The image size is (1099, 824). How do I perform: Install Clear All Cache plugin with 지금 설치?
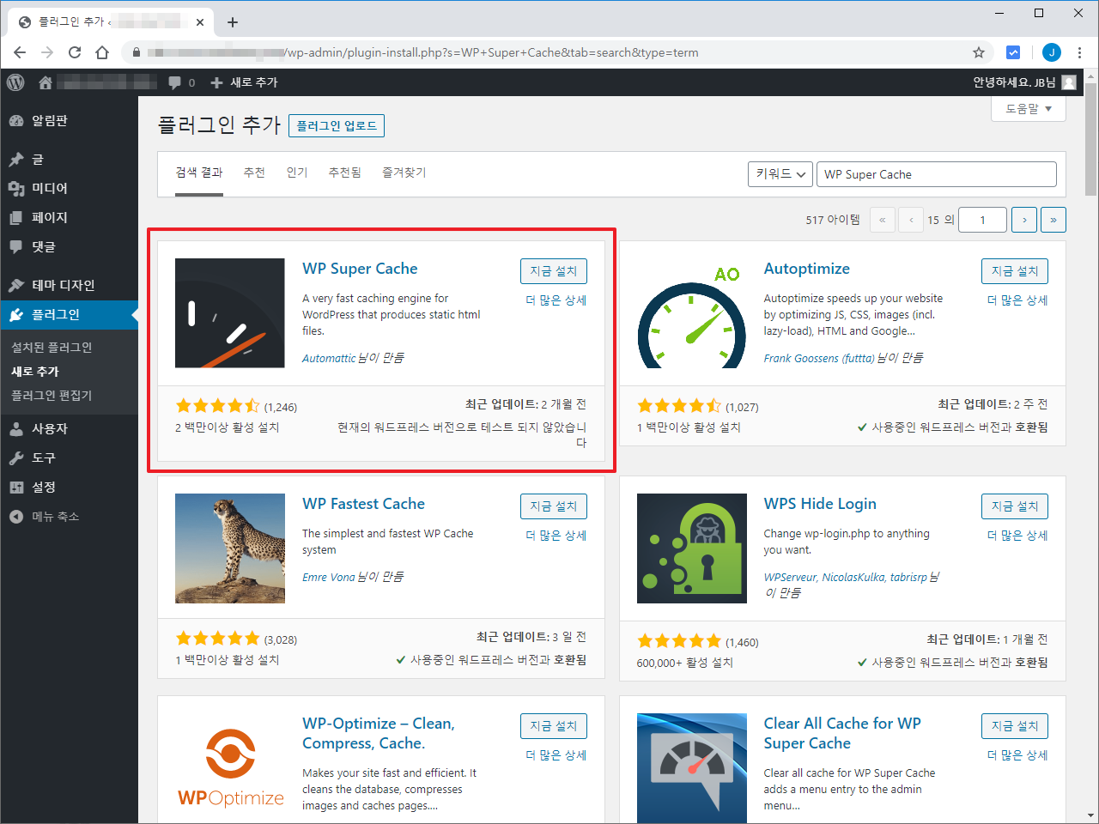1015,726
